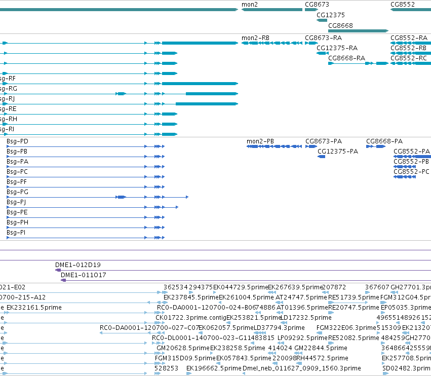
Task: Select the Bsg-PI protein label
Action: point(16,233)
